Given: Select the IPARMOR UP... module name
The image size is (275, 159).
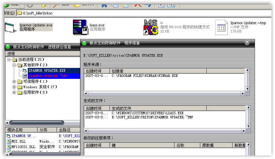Looking at the screenshot, I should [x=24, y=136].
